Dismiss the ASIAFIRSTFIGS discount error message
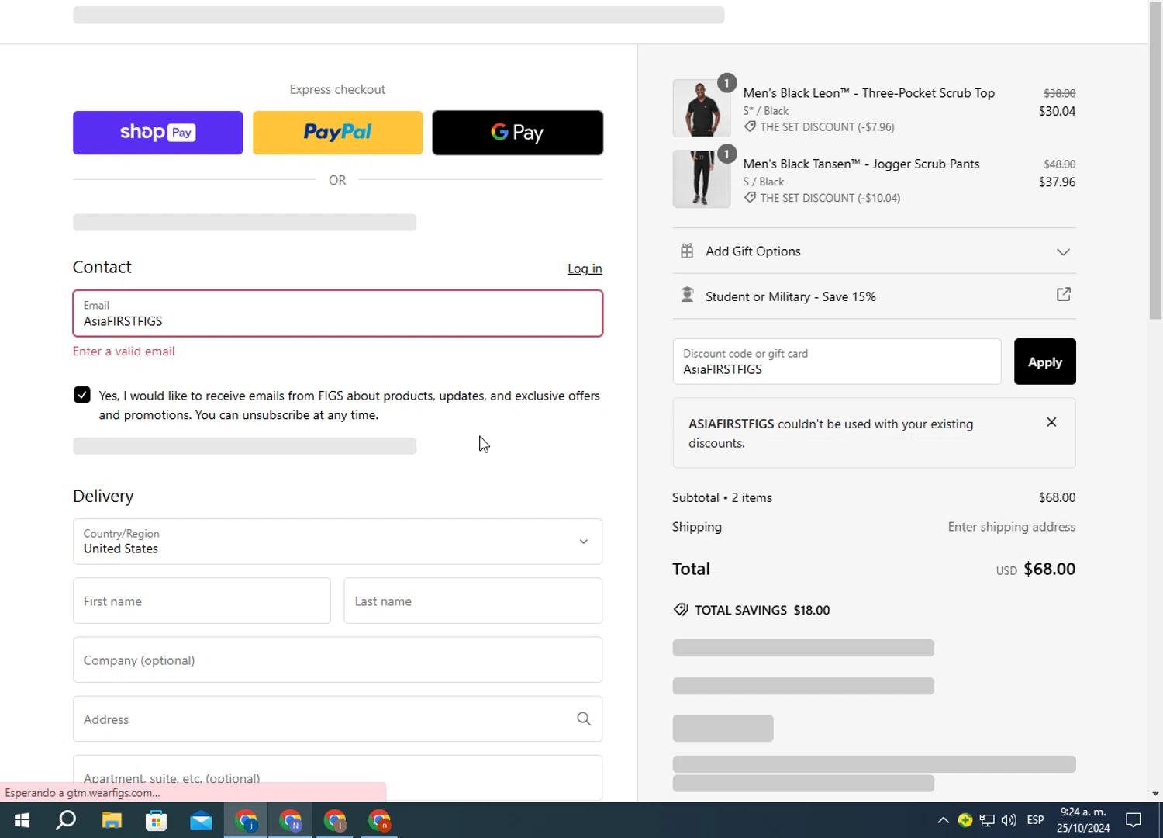The width and height of the screenshot is (1163, 838). pyautogui.click(x=1051, y=422)
